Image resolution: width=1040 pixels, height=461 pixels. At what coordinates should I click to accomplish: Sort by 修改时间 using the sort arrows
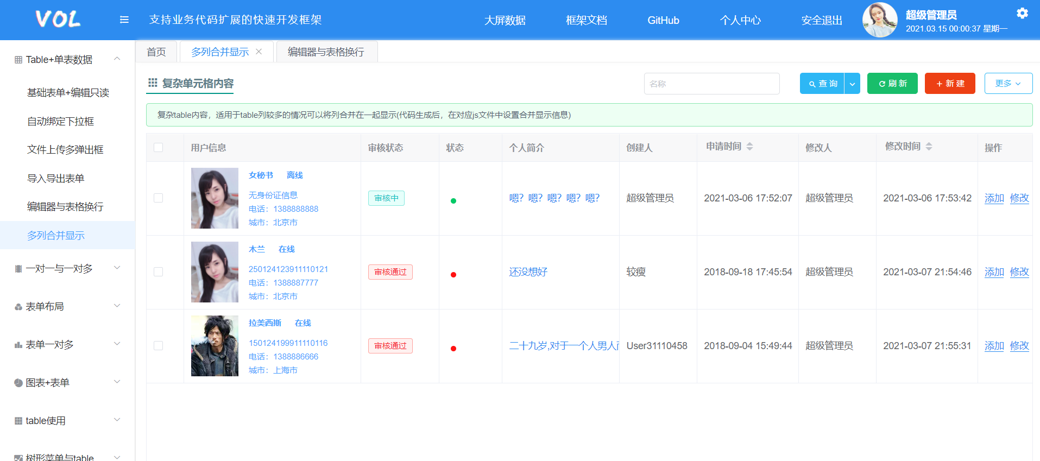click(929, 147)
